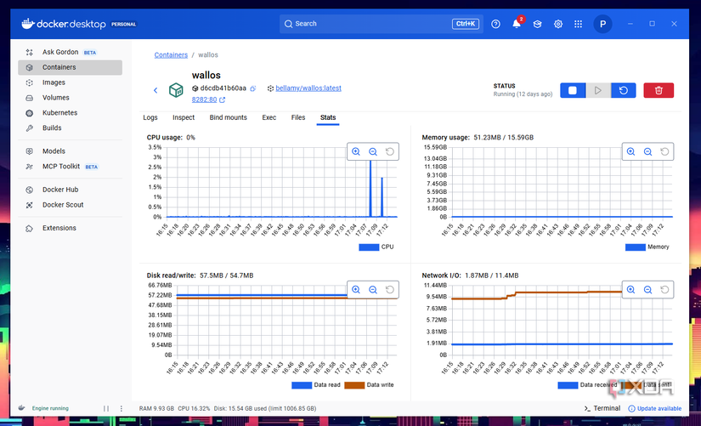Zoom in on the CPU usage chart
This screenshot has width=701, height=426.
(x=356, y=151)
